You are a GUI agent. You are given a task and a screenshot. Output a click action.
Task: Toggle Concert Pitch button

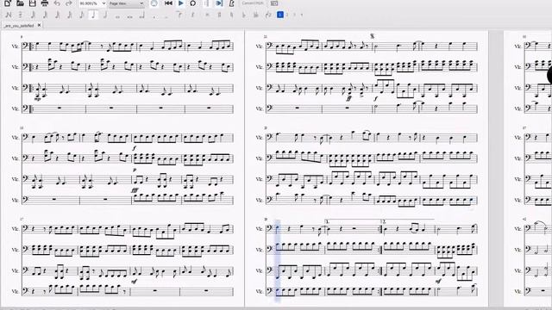click(253, 3)
